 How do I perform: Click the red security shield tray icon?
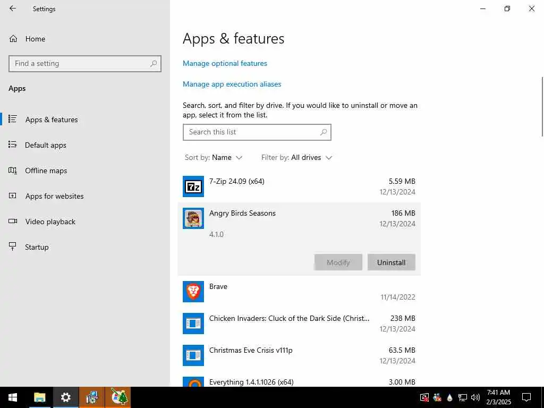point(424,397)
